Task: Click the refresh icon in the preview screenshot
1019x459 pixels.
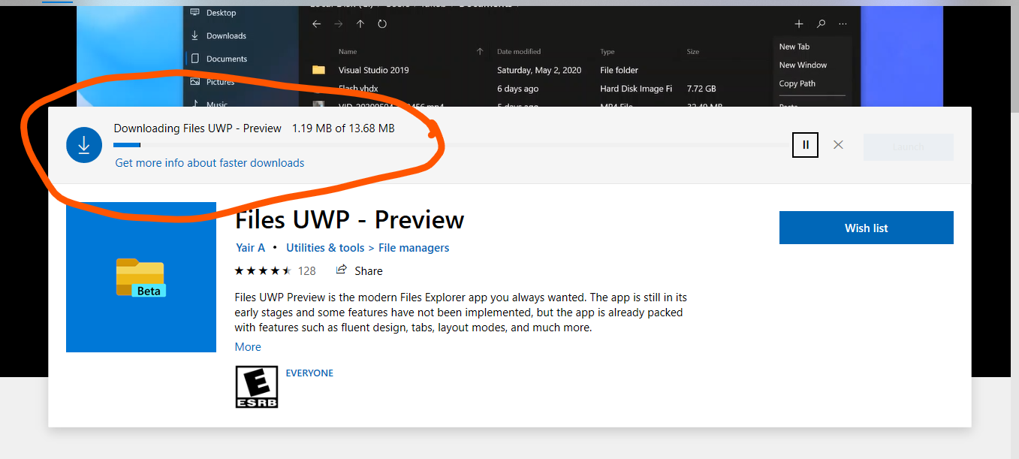Action: [382, 24]
